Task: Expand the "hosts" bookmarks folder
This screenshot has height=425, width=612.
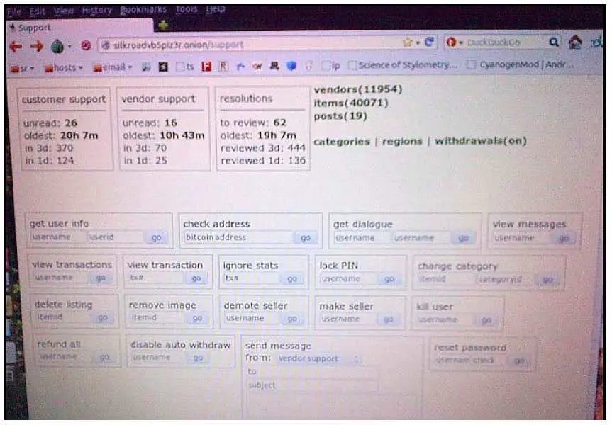Action: [x=65, y=67]
